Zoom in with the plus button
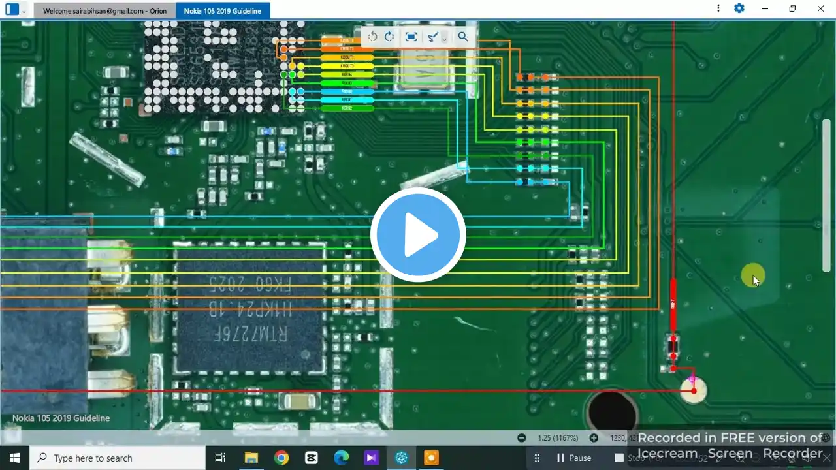 click(x=594, y=438)
